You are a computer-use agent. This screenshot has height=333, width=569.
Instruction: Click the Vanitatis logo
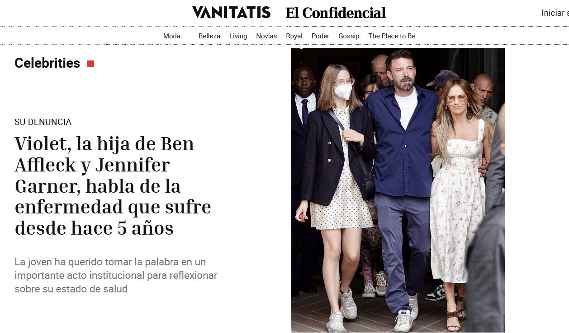231,13
